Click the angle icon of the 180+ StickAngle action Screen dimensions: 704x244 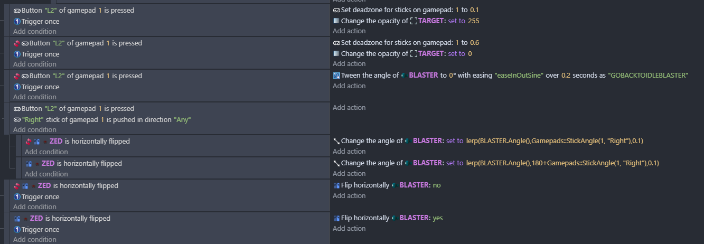[x=336, y=163]
